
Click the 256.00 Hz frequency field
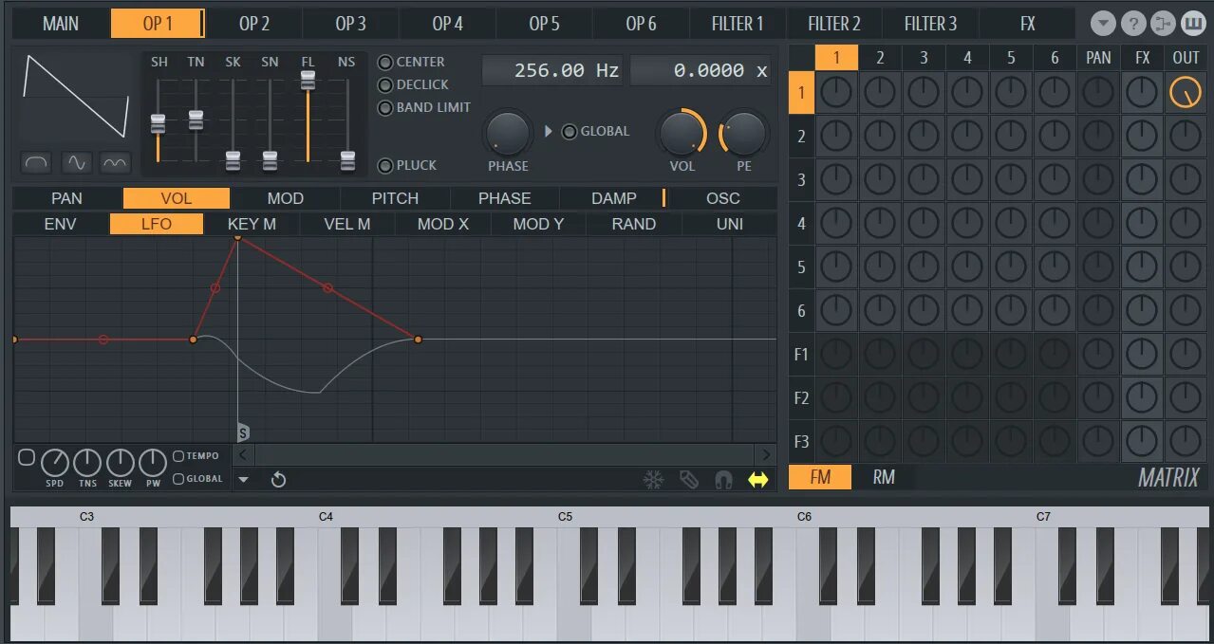[x=551, y=69]
